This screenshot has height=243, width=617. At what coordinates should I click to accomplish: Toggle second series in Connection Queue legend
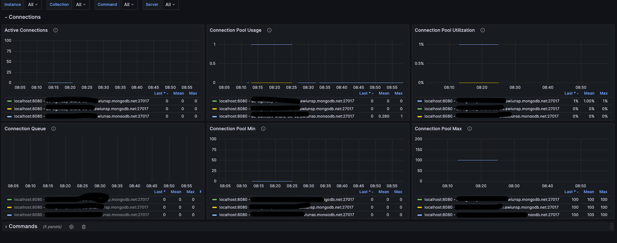pyautogui.click(x=81, y=207)
